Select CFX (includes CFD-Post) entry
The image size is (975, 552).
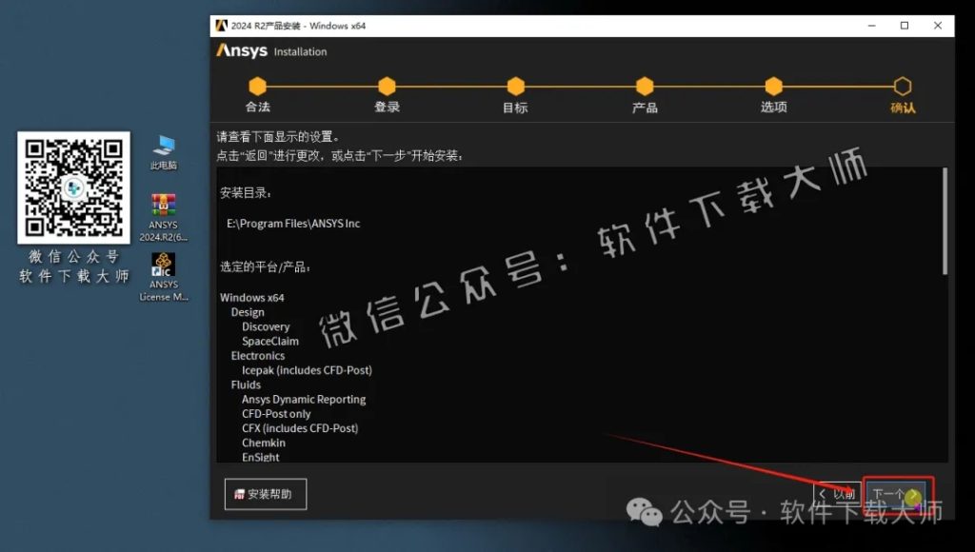[301, 428]
